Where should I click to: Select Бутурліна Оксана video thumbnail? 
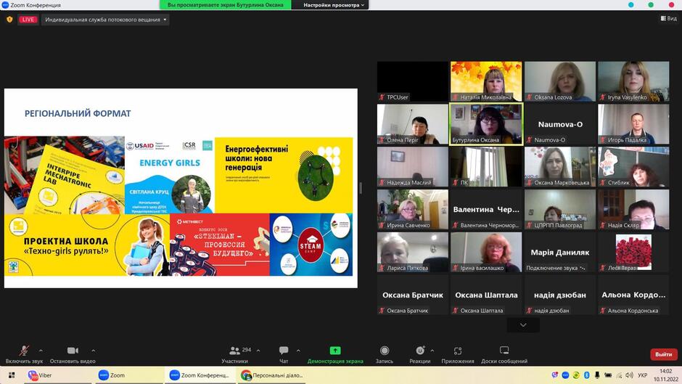[x=486, y=124]
